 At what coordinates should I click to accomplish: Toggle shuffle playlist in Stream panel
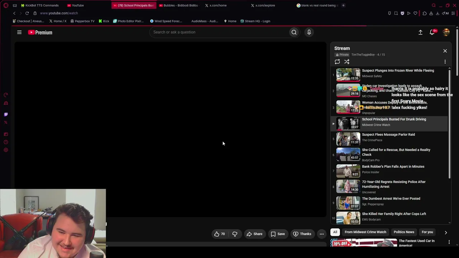point(347,62)
